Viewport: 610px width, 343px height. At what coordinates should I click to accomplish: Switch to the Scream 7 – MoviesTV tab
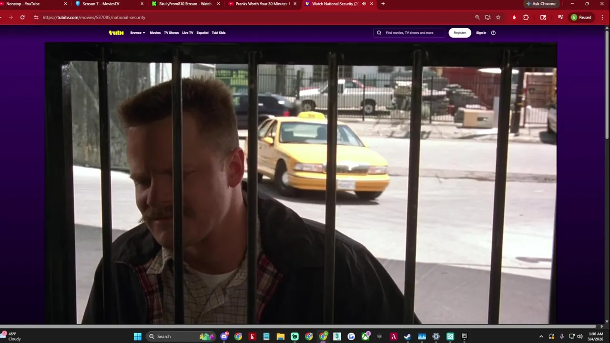(110, 4)
